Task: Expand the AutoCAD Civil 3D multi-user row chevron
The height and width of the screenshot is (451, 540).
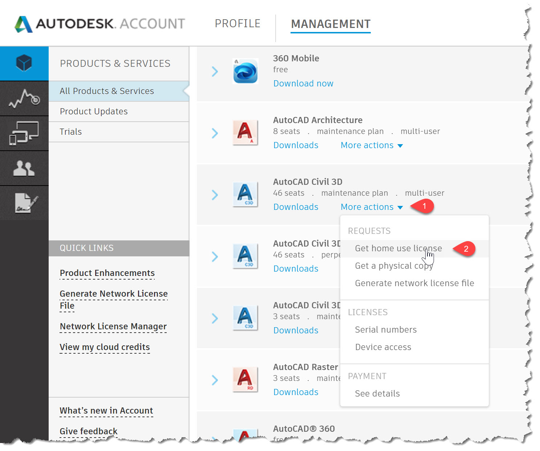Action: [x=215, y=195]
